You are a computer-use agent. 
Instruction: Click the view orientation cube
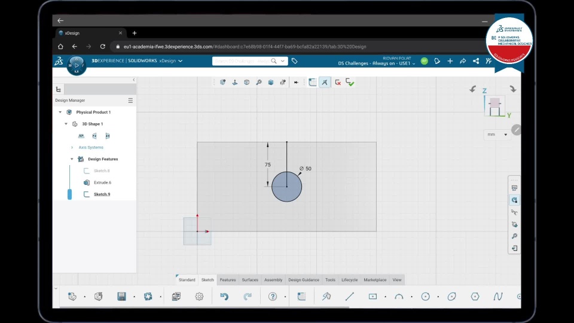click(494, 106)
